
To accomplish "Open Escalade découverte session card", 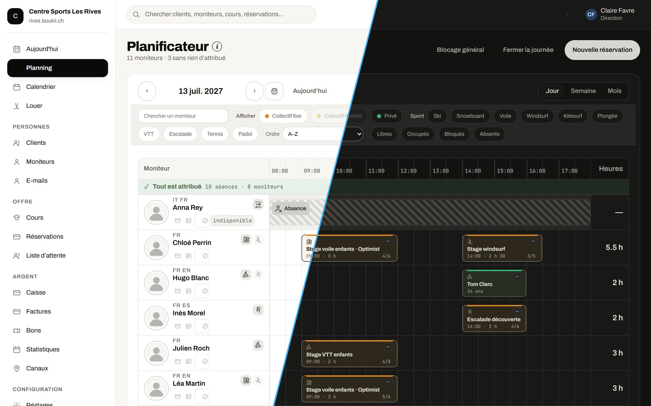I will coord(494,318).
